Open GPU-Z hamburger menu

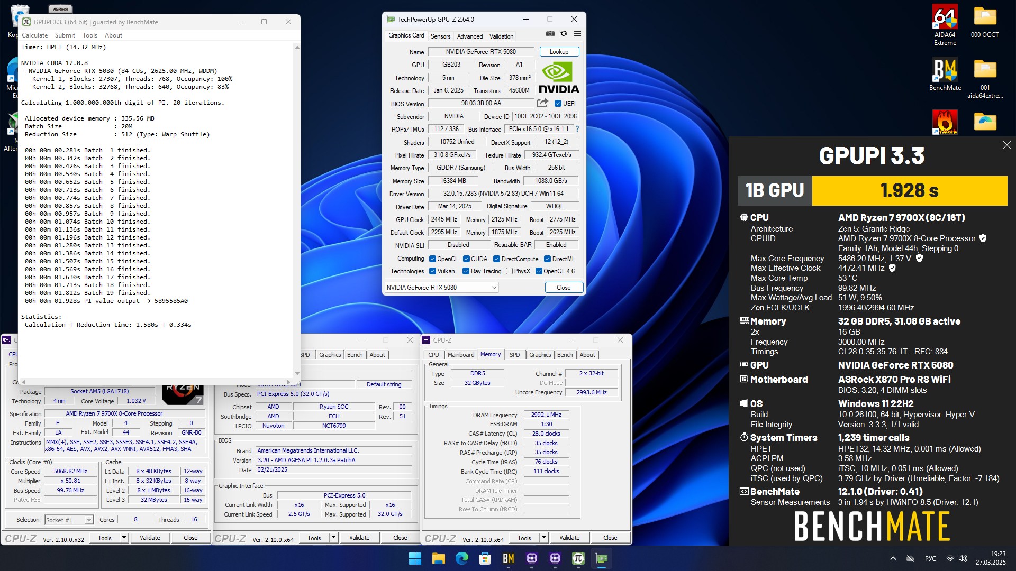coord(577,33)
